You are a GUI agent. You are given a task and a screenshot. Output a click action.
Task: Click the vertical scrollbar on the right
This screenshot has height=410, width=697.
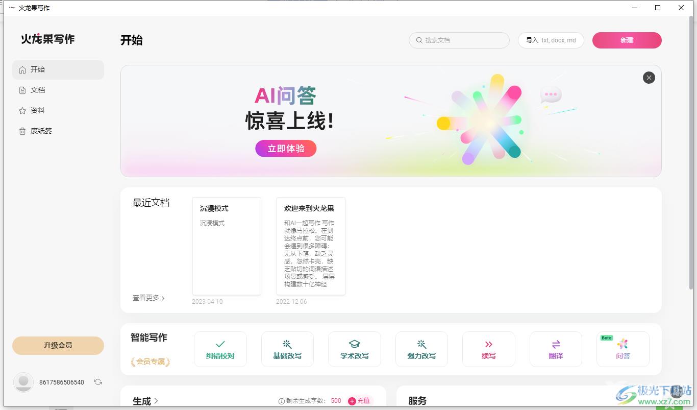coord(692,153)
